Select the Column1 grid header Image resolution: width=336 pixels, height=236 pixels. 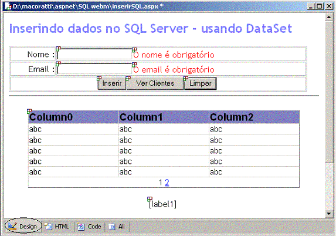point(164,117)
